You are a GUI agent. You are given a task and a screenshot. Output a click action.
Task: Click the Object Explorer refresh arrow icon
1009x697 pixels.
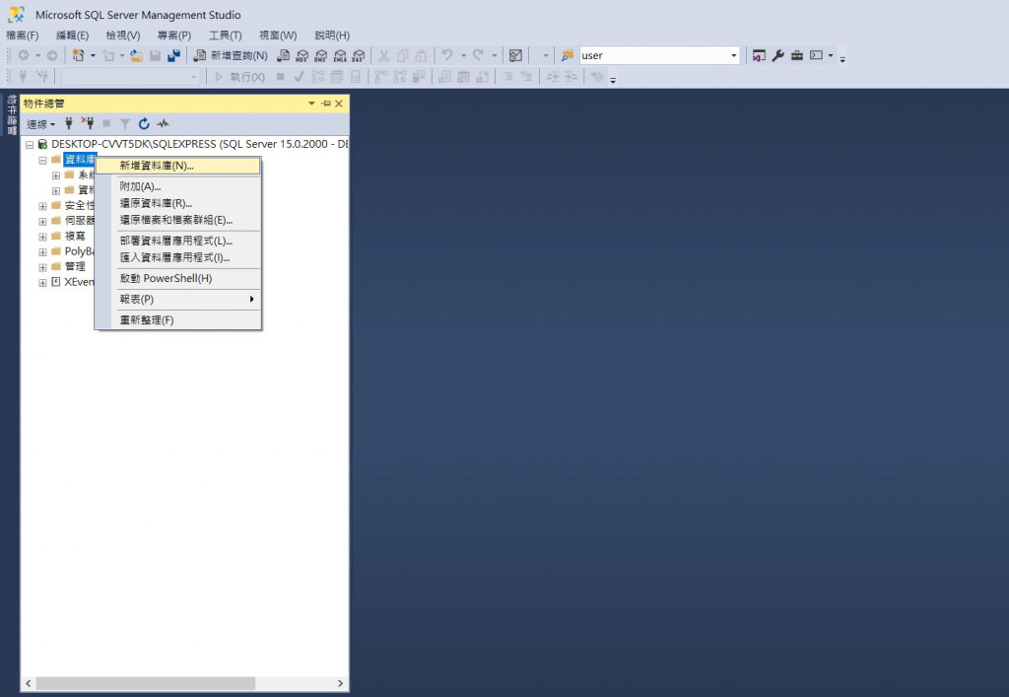pos(144,123)
